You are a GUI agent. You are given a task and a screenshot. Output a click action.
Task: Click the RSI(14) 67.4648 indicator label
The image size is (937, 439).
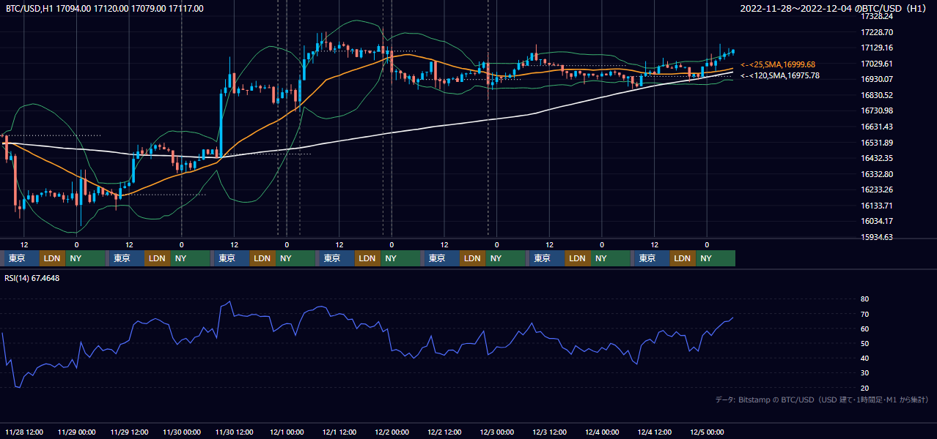pos(33,278)
